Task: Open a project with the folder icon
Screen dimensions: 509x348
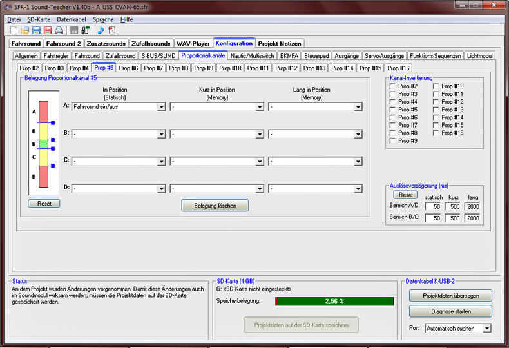Action: pos(25,30)
